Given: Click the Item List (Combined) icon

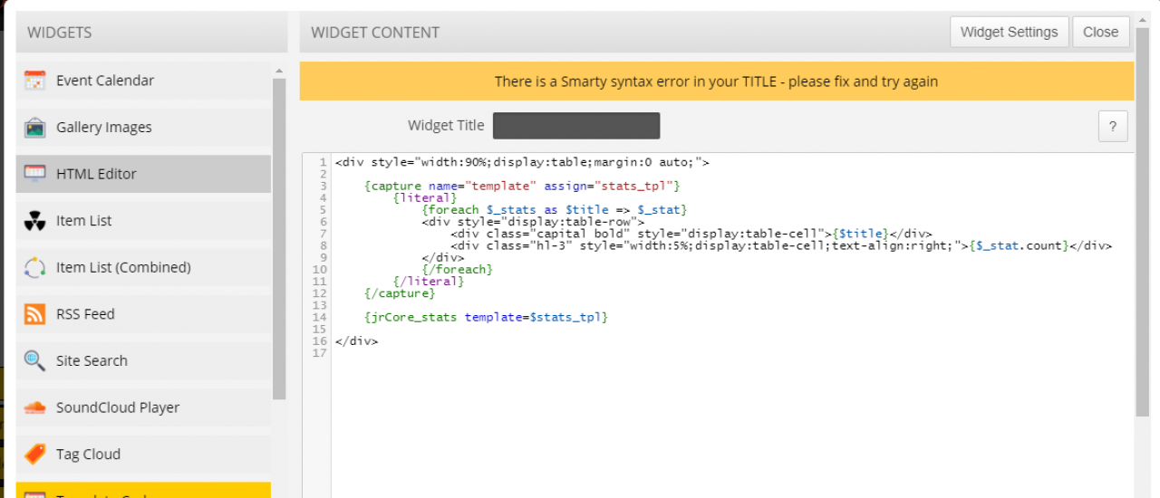Looking at the screenshot, I should [35, 267].
